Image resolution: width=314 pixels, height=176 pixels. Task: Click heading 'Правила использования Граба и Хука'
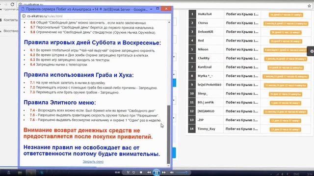click(78, 75)
